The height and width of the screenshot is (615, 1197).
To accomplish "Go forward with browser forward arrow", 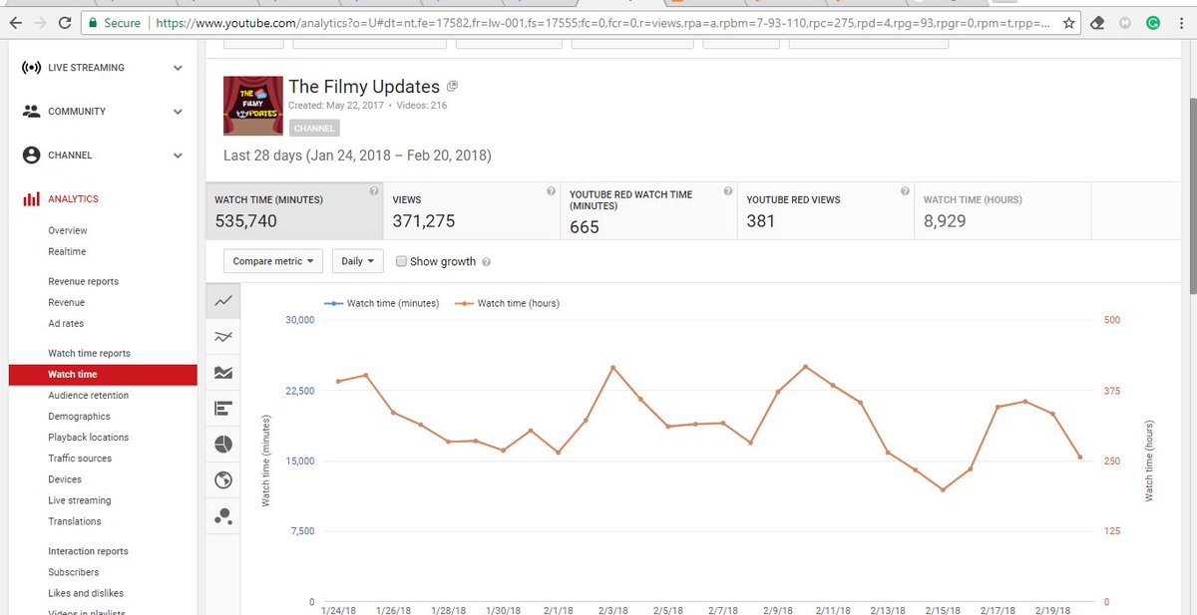I will (38, 22).
